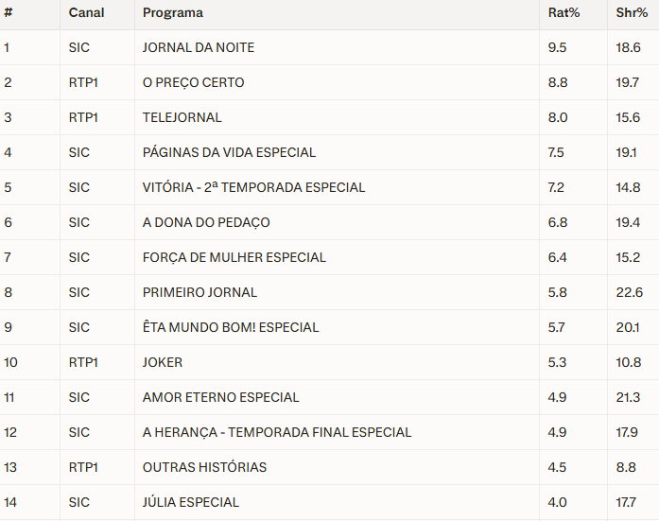This screenshot has height=521, width=659.
Task: Click the 22.6 share value for PRIMEIRO JORNAL
Action: coord(629,292)
